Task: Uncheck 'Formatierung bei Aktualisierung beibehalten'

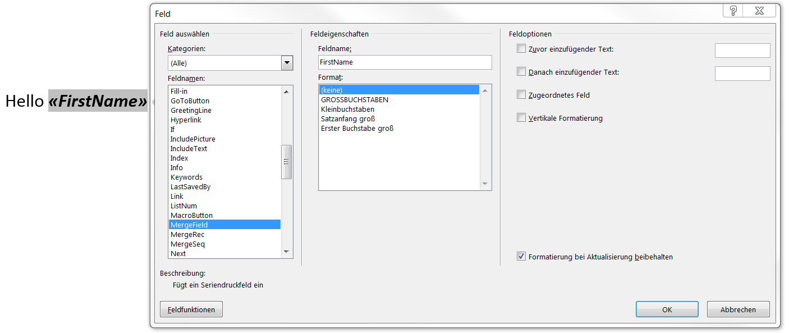Action: (521, 257)
